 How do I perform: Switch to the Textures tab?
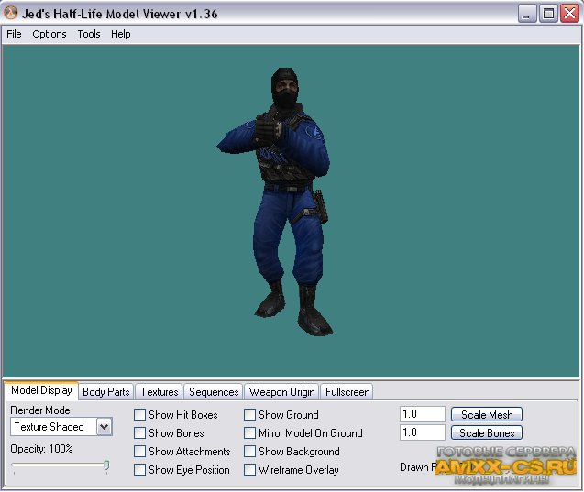[160, 392]
